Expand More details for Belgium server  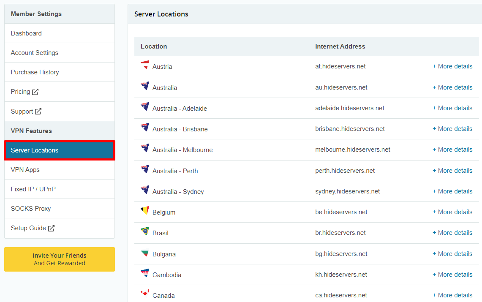pos(452,212)
